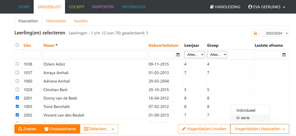Viewport: 296px width, 136px height.
Task: Toggle the Vragenlijst(en) klaarzetten dropdown
Action: [259, 129]
